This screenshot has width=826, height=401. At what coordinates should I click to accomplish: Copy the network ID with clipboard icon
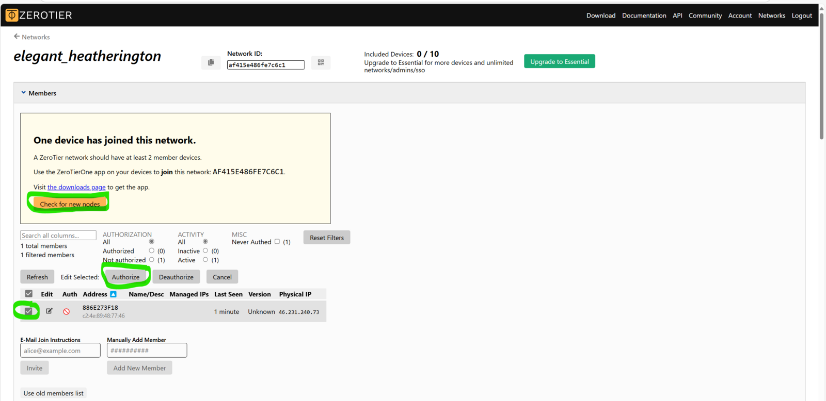click(211, 62)
